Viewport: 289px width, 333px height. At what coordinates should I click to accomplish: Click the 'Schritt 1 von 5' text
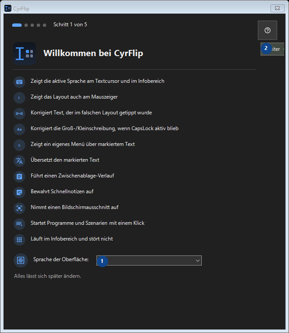[70, 25]
